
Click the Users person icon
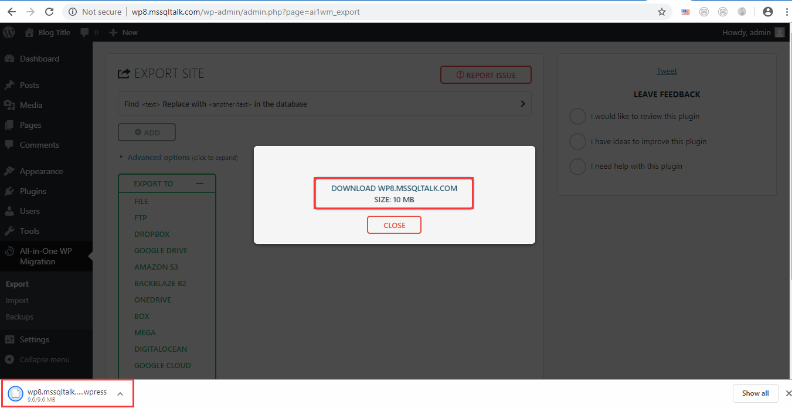[9, 211]
